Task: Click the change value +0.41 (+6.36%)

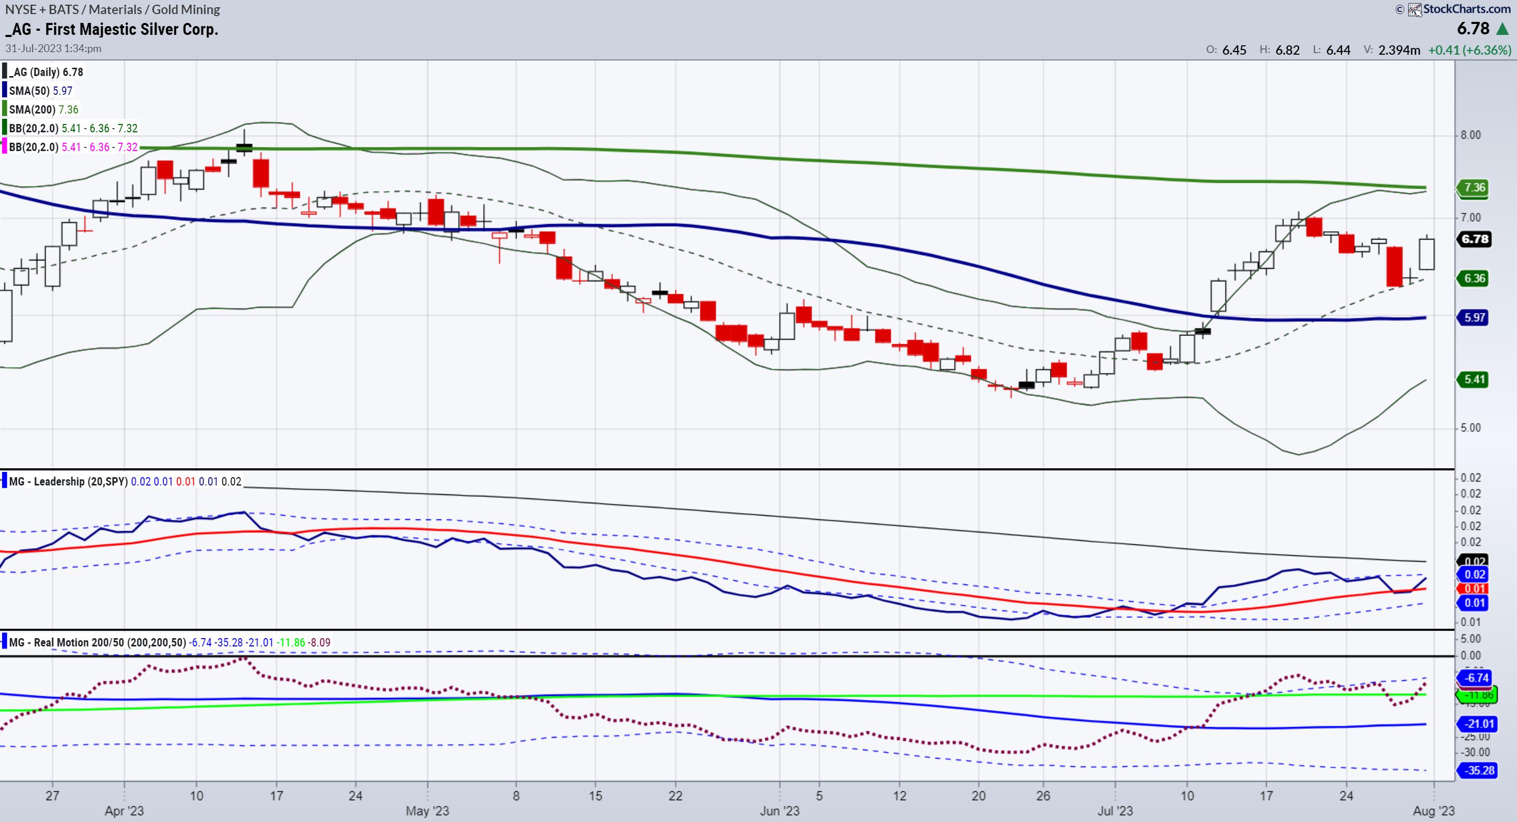Action: tap(1470, 50)
